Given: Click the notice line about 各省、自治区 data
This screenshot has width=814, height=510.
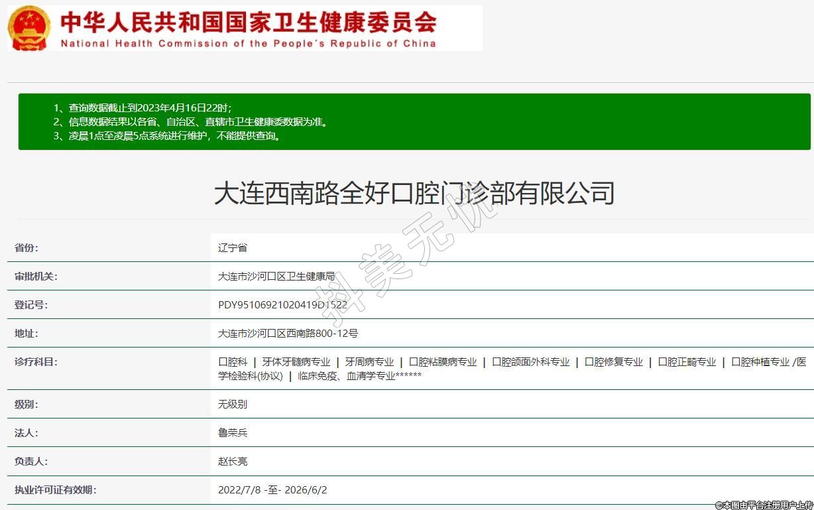Looking at the screenshot, I should (199, 122).
